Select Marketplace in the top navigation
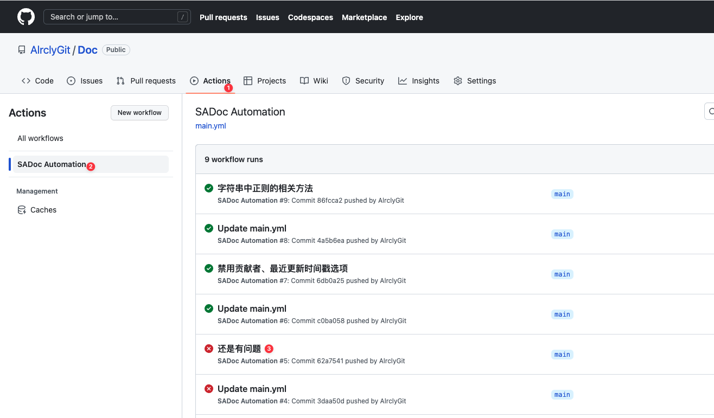 364,17
